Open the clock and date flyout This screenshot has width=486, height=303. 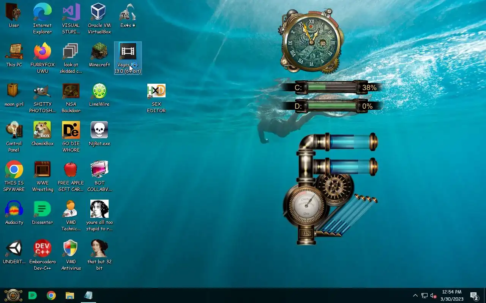coord(452,295)
